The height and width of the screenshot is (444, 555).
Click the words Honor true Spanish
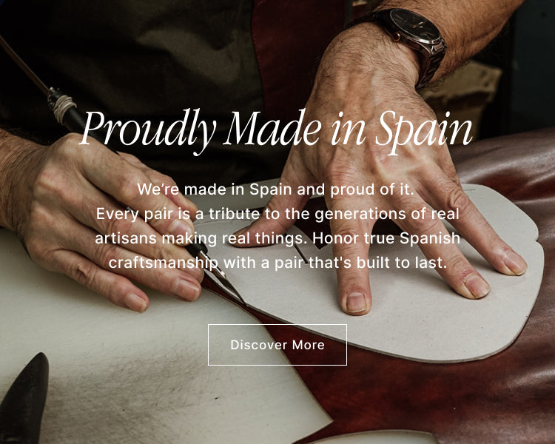pyautogui.click(x=386, y=238)
